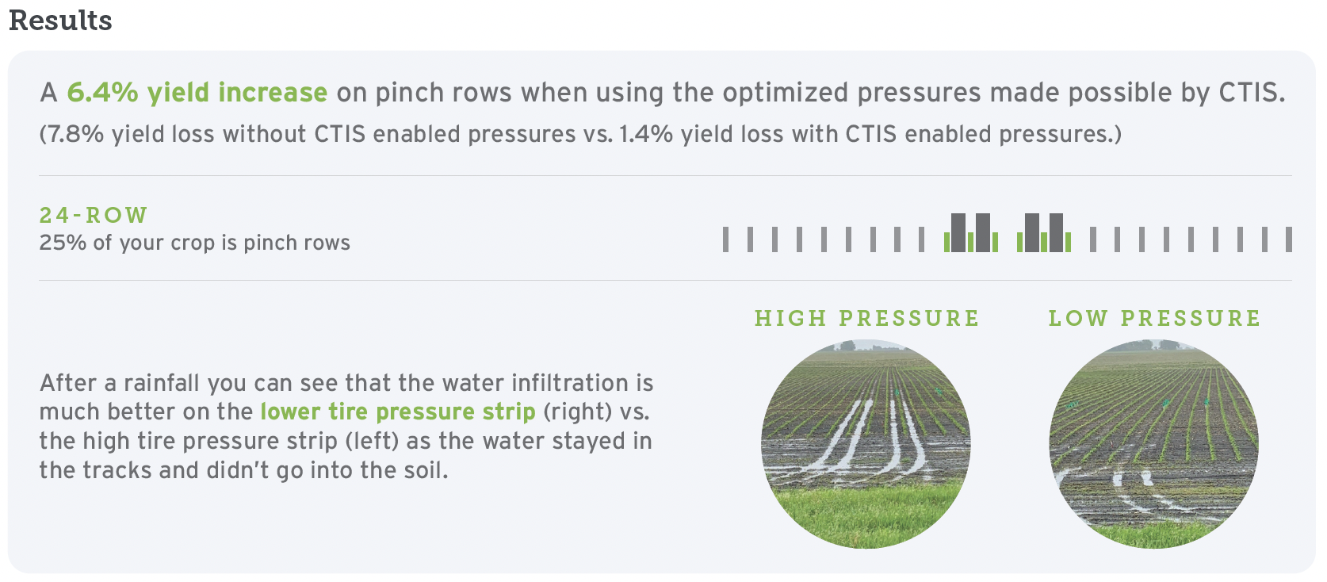Click the water infiltration description paragraph
Screen dimensions: 1327x582
[x=346, y=427]
